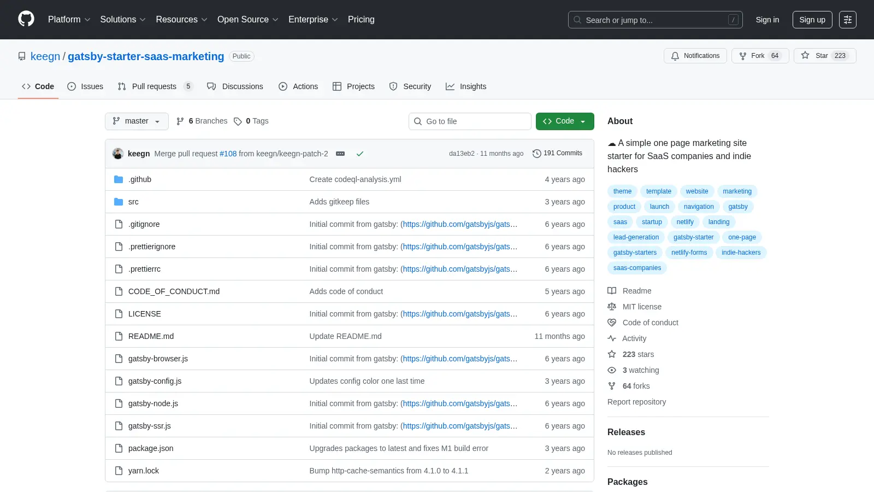The image size is (874, 492).
Task: Open the master branch selector
Action: (137, 121)
